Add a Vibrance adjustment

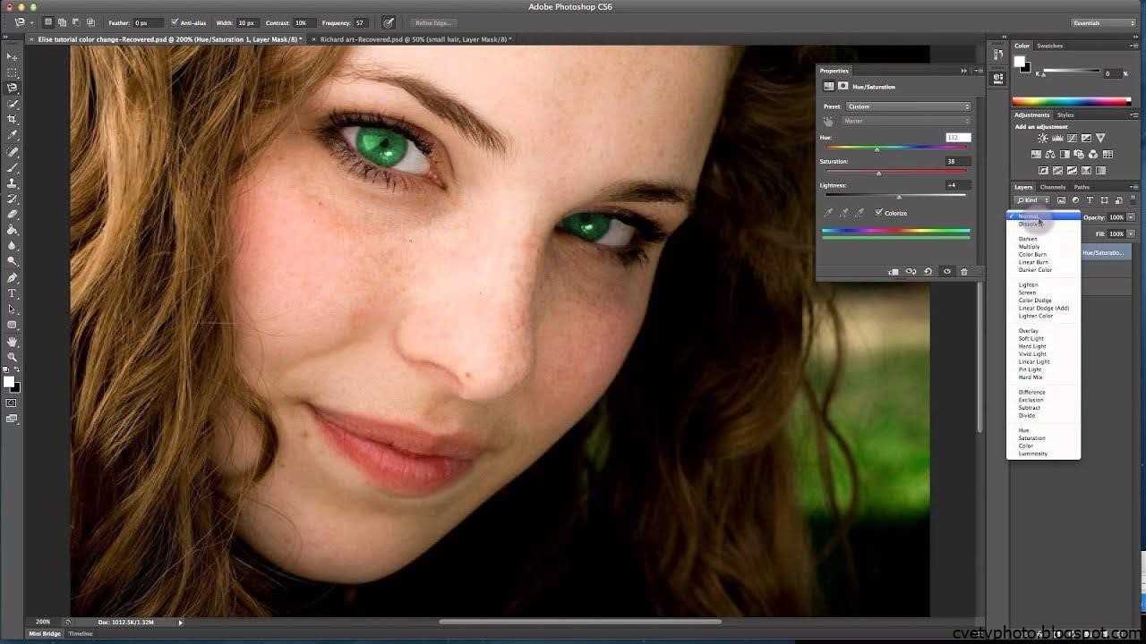tap(1100, 139)
